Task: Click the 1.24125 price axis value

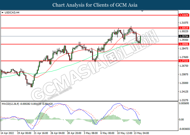Action: 184,92
